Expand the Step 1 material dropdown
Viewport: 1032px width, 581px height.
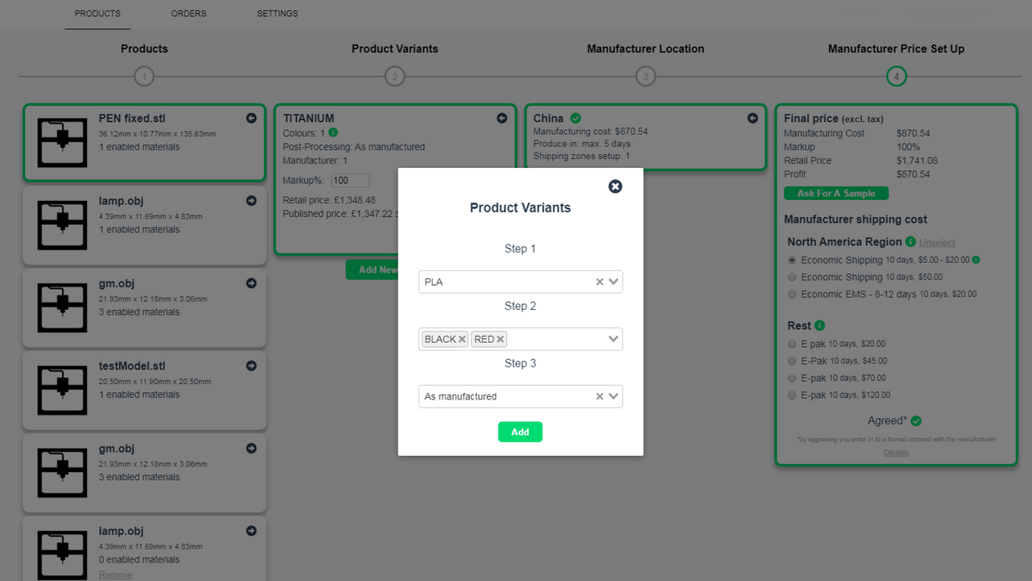[x=614, y=282]
